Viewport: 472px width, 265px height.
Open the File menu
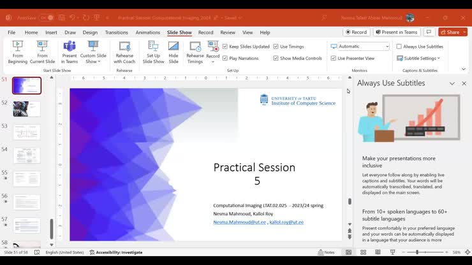[11, 32]
